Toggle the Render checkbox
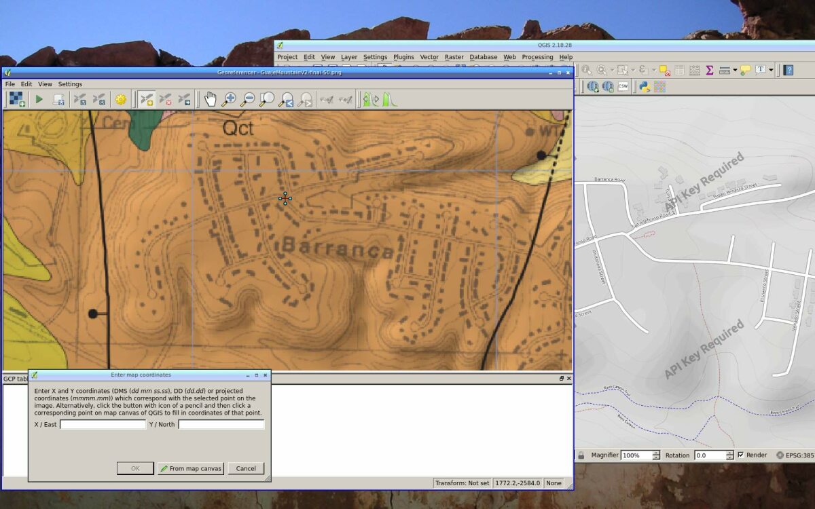This screenshot has height=509, width=815. [740, 455]
